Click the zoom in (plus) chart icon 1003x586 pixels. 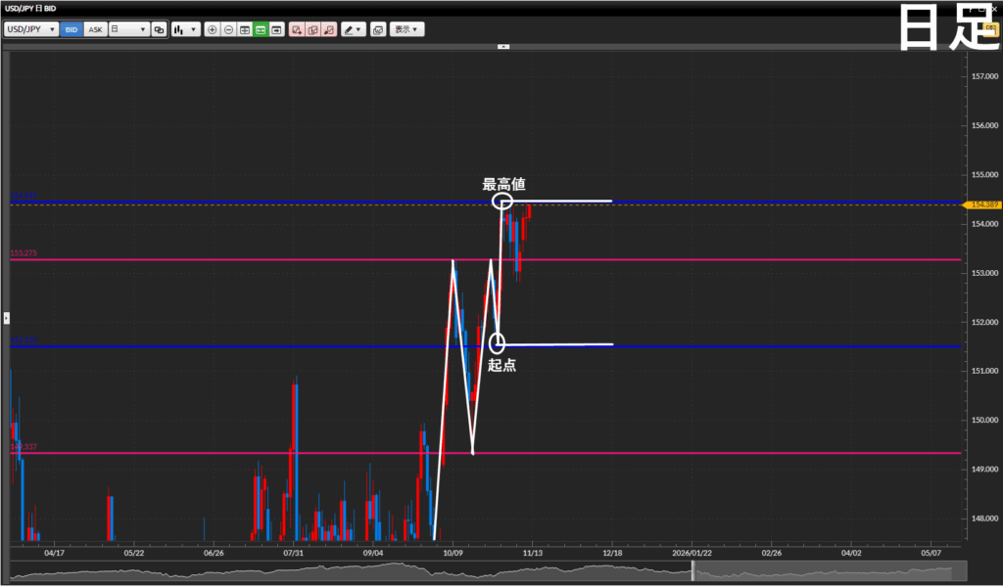point(213,30)
